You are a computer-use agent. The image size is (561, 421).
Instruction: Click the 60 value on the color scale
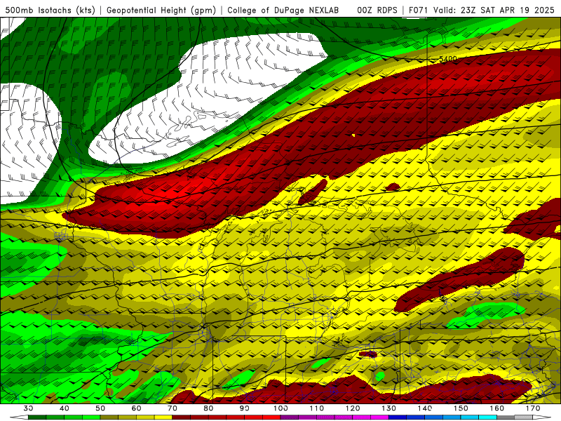click(136, 408)
